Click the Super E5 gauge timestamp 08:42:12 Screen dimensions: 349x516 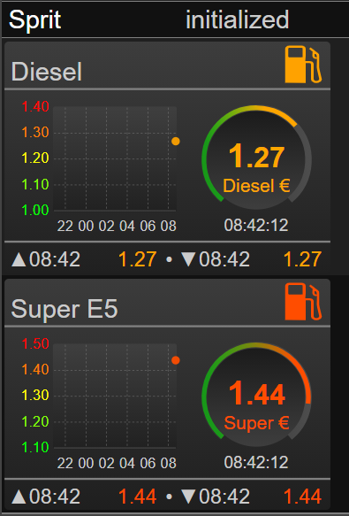coord(256,462)
